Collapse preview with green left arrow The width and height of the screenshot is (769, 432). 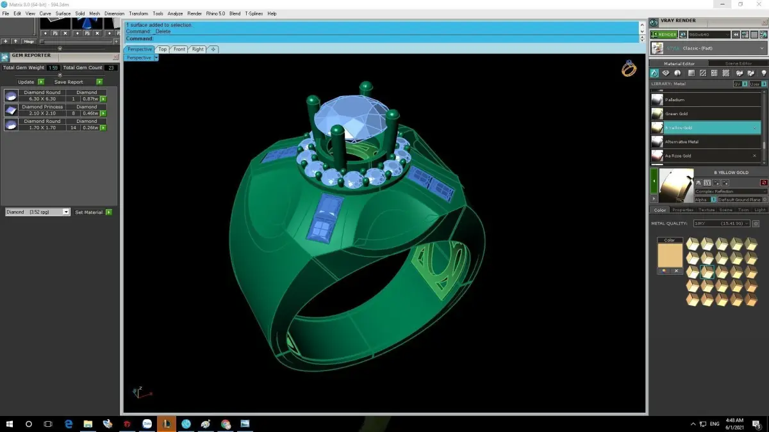coord(654,182)
